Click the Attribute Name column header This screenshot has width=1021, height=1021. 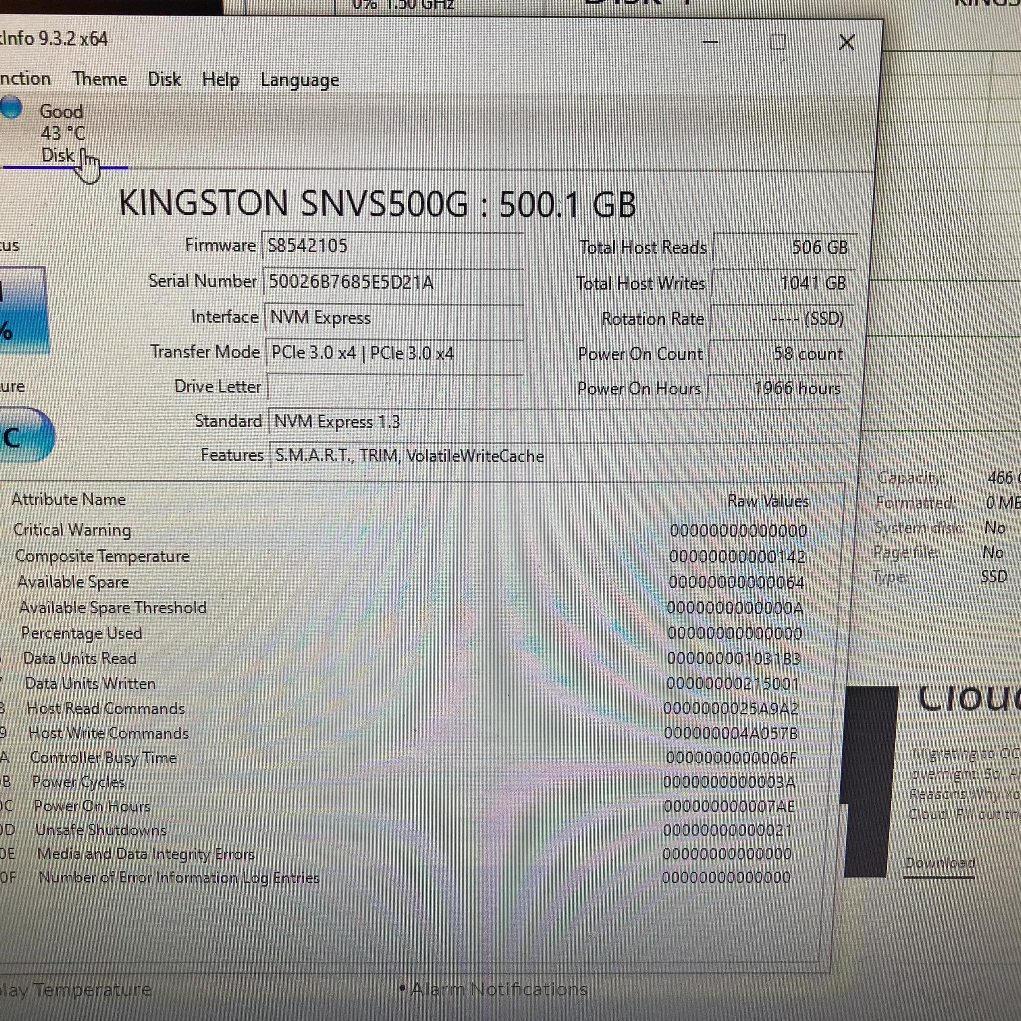click(69, 500)
